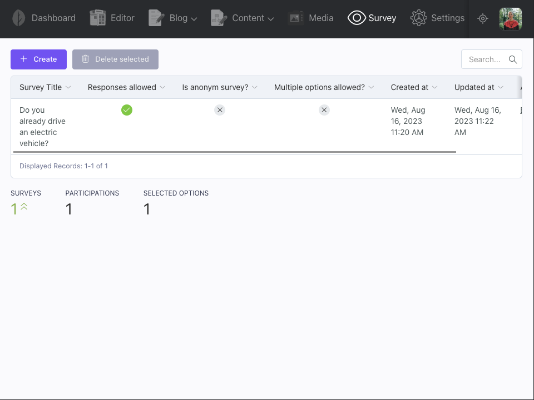
Task: Go to the Editor section
Action: point(112,18)
